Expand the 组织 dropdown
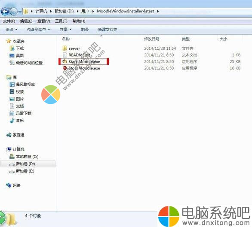252x227 pixels. tap(11, 30)
